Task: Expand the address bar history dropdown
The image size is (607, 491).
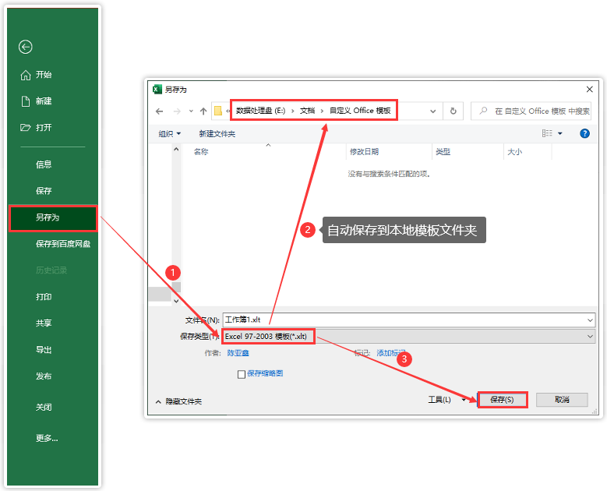Action: [x=432, y=111]
